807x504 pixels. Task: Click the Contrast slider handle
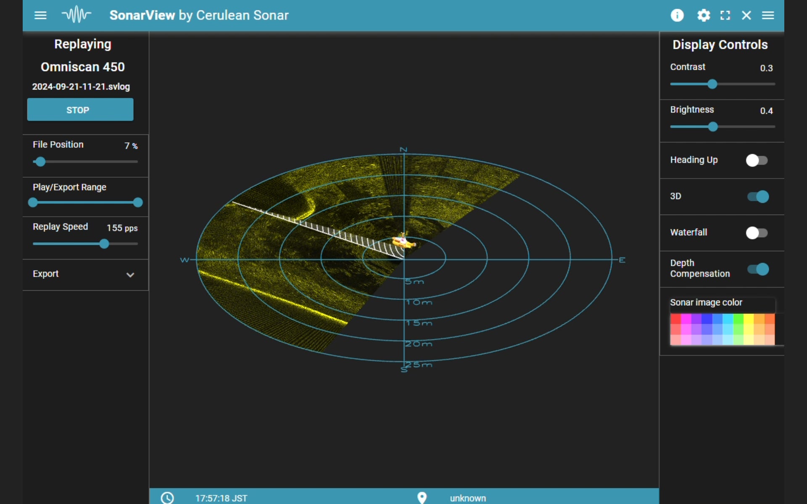pyautogui.click(x=712, y=84)
